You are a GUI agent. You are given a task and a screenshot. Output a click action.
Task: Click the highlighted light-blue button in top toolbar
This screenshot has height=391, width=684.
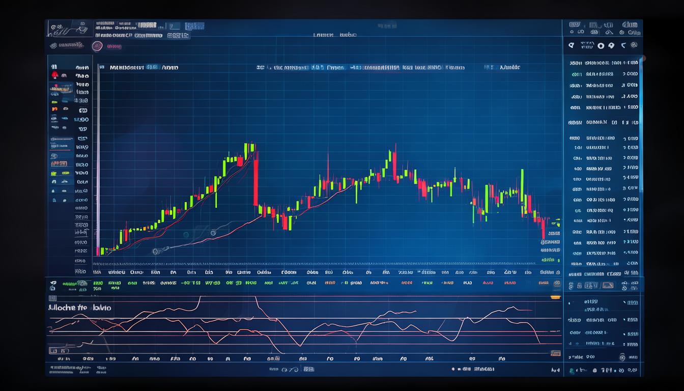tap(194, 26)
